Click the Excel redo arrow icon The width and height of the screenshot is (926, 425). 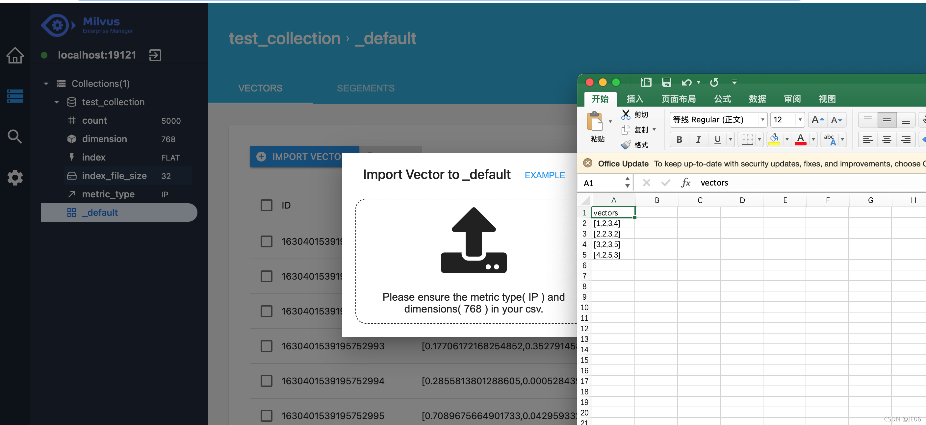(714, 83)
